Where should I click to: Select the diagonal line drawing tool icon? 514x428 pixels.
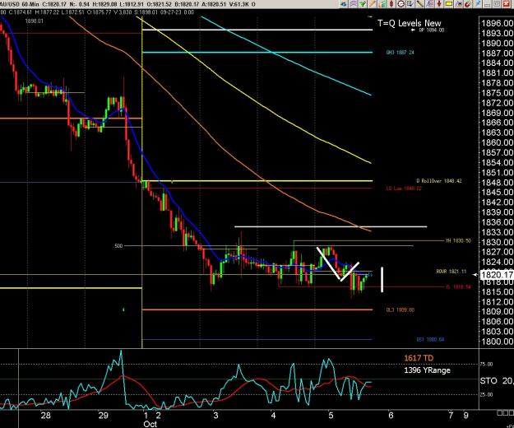coord(420,4)
